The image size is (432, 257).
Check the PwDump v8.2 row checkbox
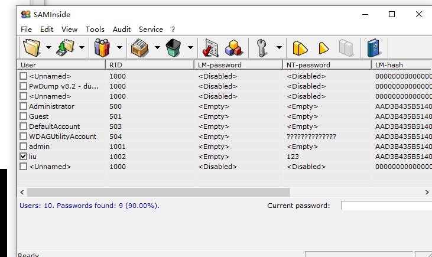pyautogui.click(x=24, y=86)
